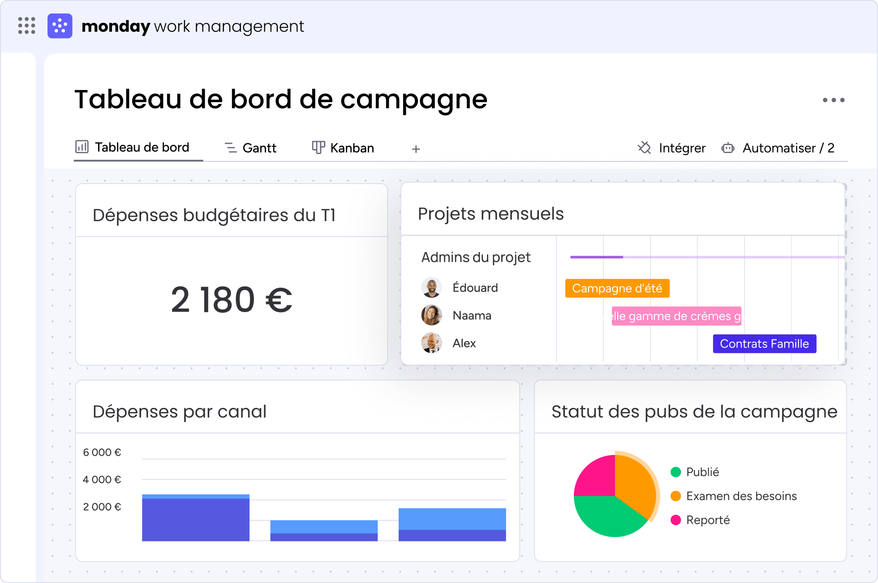Switch to the Tableau de bord tab
This screenshot has width=878, height=583.
(x=133, y=147)
